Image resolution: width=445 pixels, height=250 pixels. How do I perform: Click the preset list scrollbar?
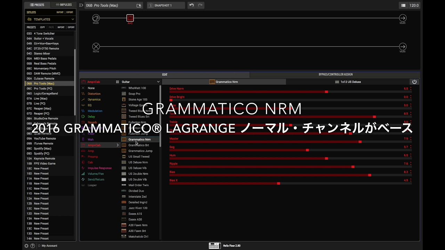point(75,83)
